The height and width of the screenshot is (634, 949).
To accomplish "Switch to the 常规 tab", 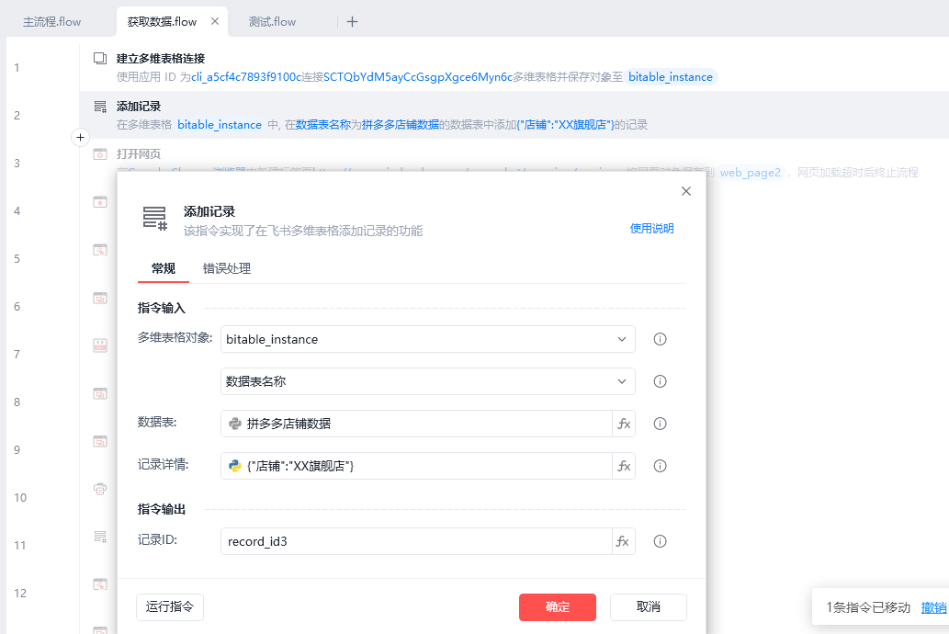I will (164, 268).
